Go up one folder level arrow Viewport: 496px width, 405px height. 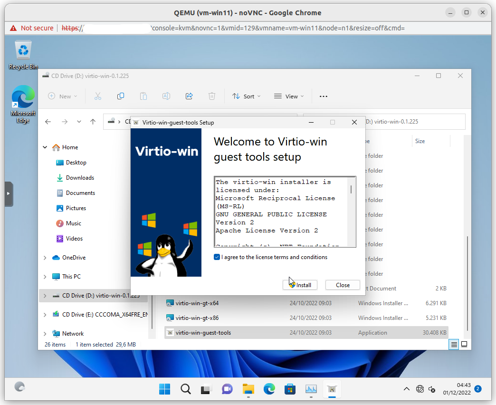pyautogui.click(x=93, y=122)
